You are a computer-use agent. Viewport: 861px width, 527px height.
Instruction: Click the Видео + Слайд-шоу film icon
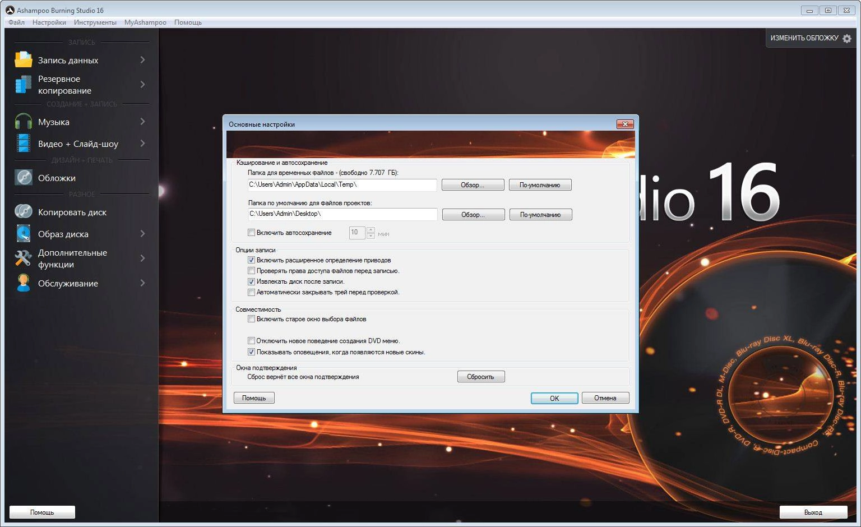click(24, 144)
